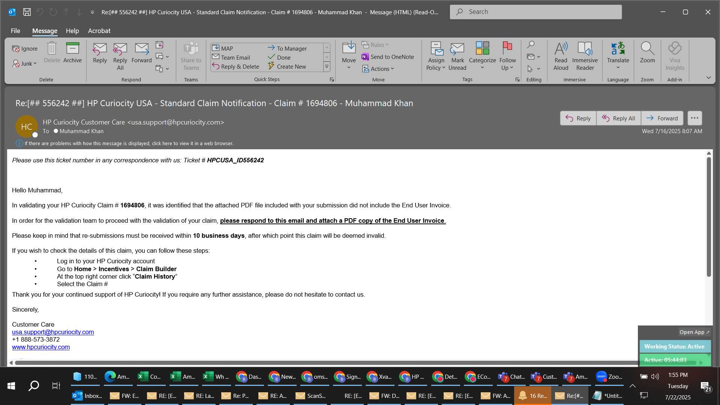Click the Search box in title bar

pos(535,12)
